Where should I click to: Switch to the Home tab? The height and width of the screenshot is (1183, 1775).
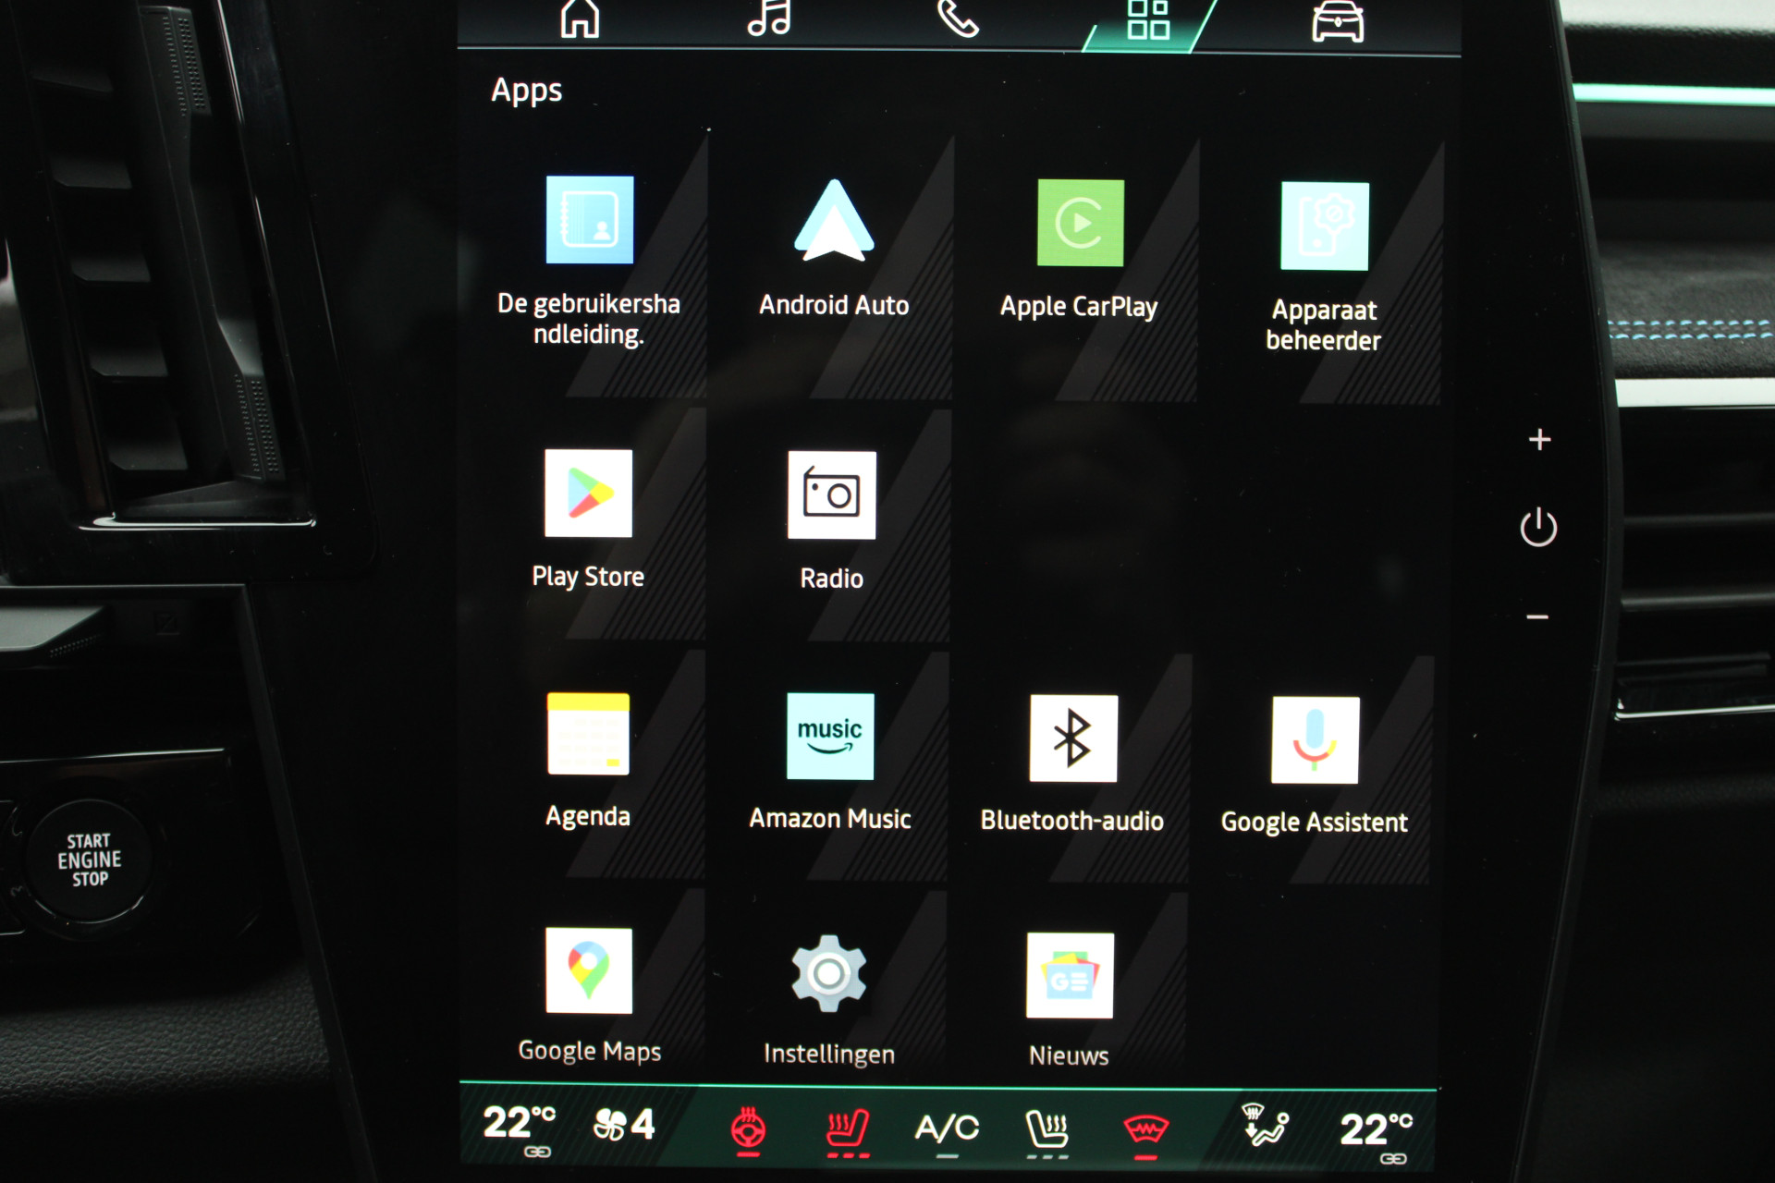point(580,18)
